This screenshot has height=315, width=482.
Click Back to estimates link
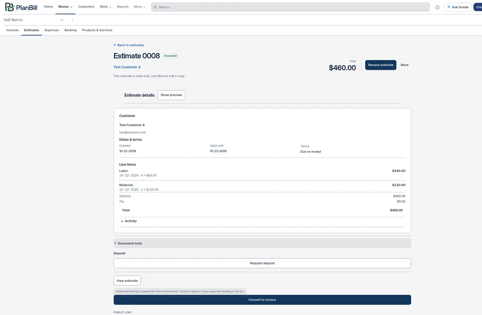[129, 45]
